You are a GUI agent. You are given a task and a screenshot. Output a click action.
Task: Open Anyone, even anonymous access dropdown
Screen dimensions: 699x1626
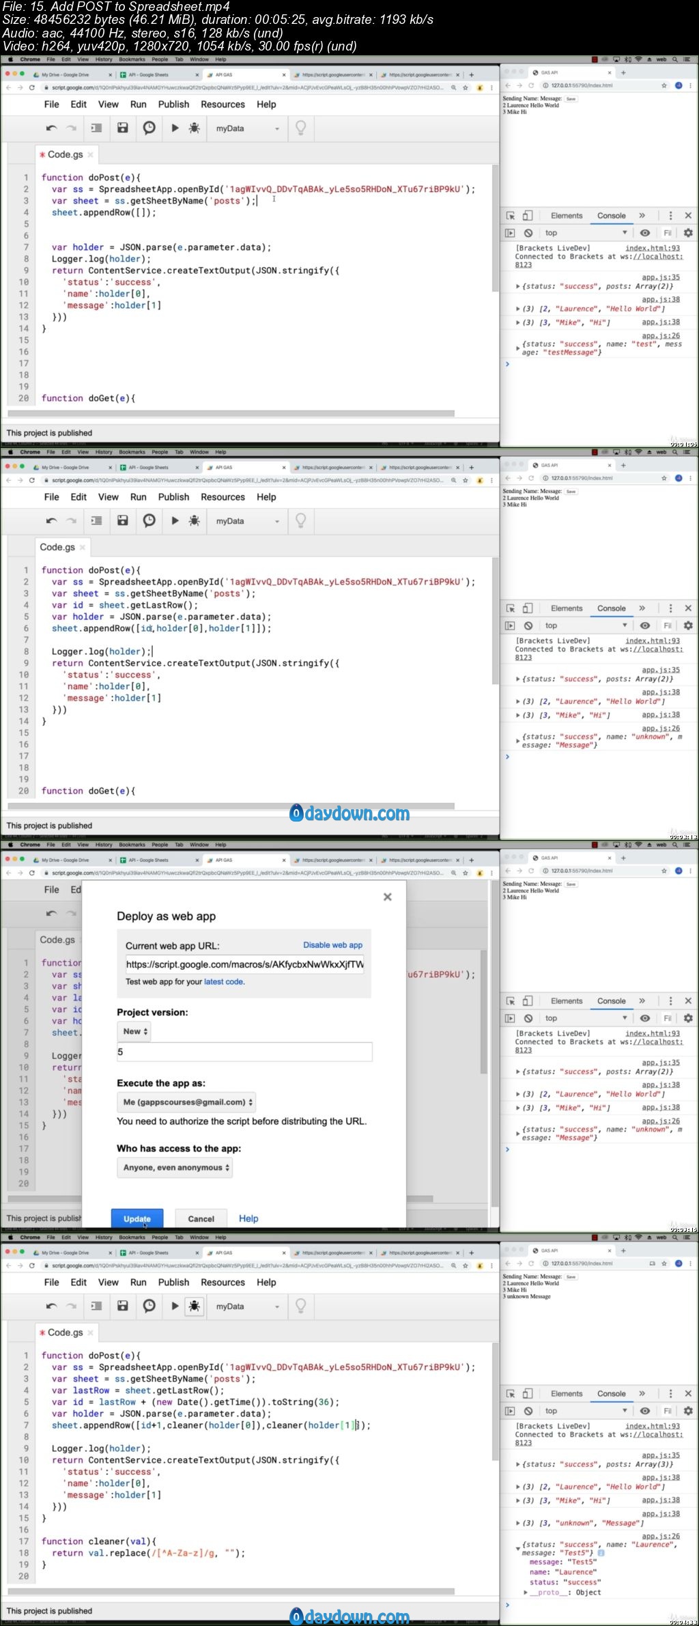pyautogui.click(x=175, y=1167)
